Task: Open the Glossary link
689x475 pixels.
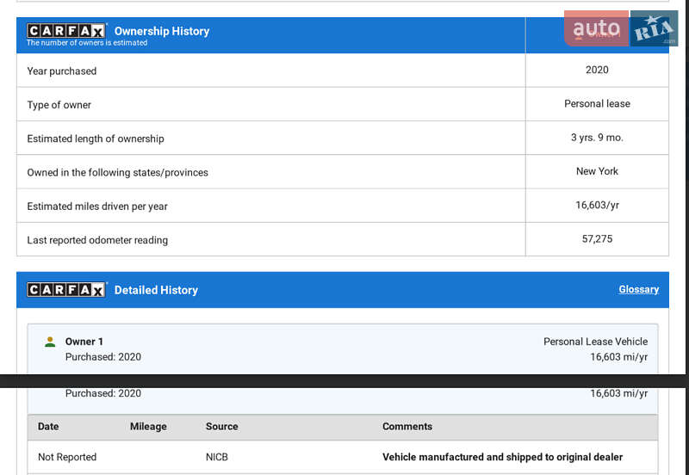Action: (x=638, y=289)
